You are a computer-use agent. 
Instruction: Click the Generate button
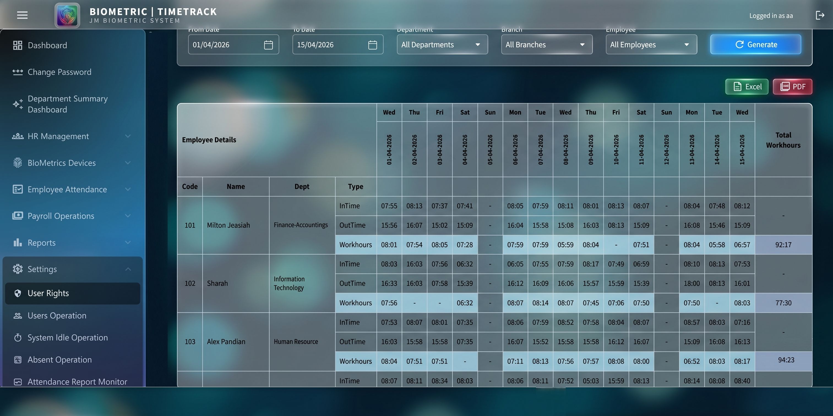coord(755,45)
